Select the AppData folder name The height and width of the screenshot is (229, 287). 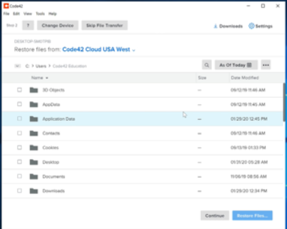[x=51, y=104]
